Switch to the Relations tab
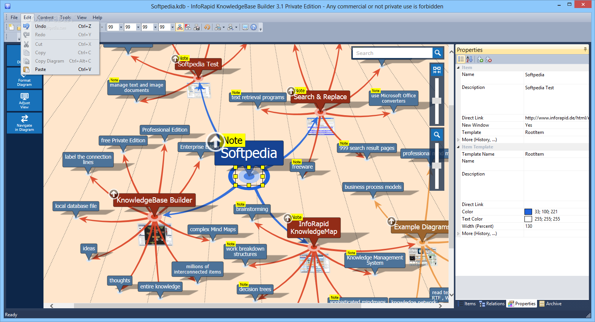Screen dimensions: 595x322 [x=492, y=304]
